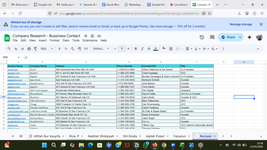
Task: Open the search menus magnifier icon
Action: click(9, 49)
